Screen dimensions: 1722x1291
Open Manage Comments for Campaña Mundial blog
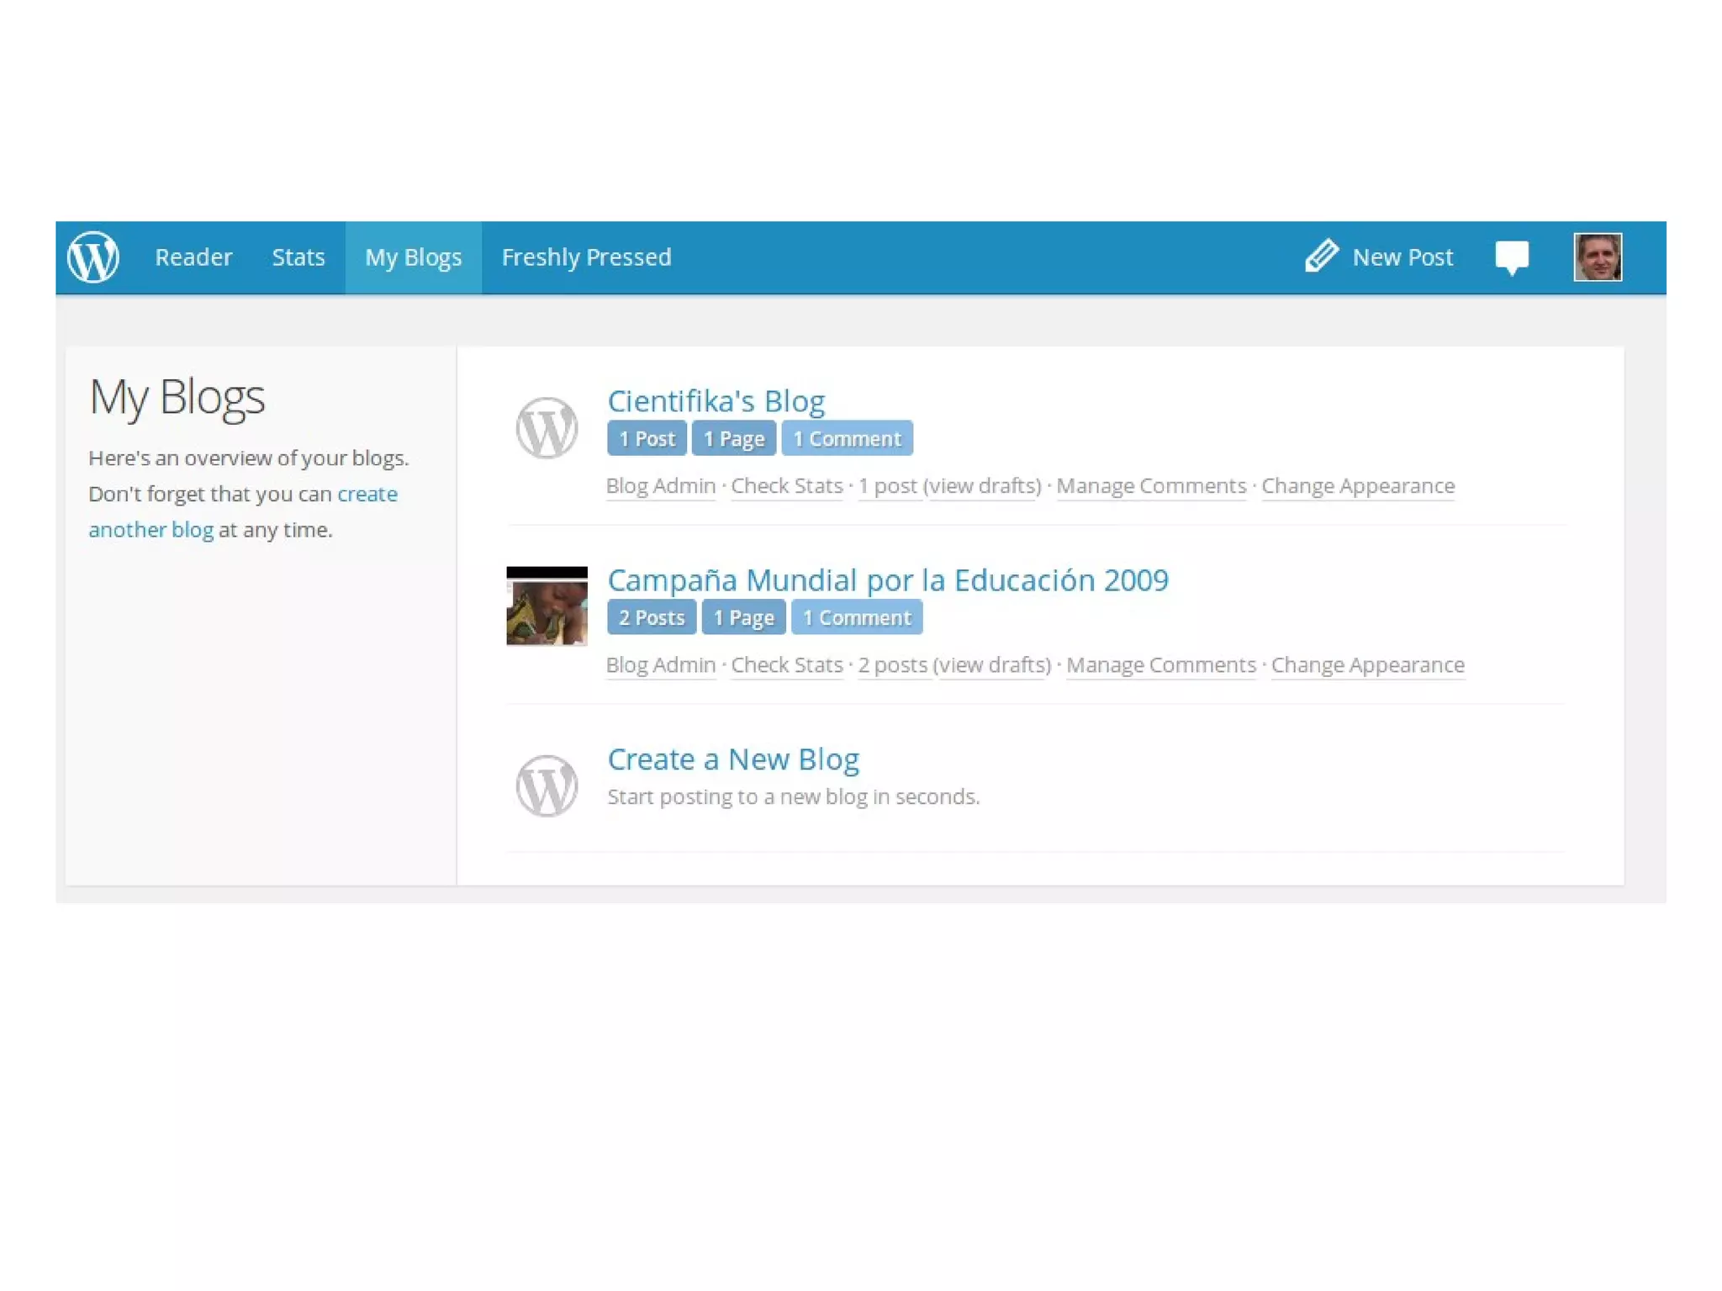(x=1160, y=665)
